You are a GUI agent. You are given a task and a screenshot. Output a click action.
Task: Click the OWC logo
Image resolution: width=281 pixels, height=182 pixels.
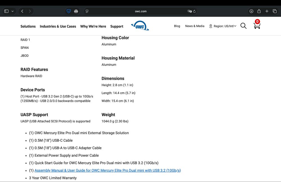click(140, 26)
